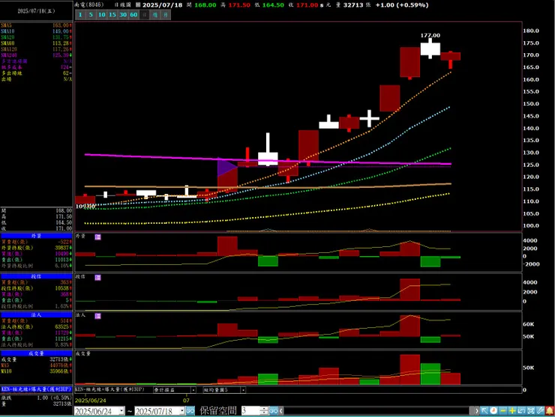The image size is (555, 417).
Task: Click the SMA120 legend row
Action: click(x=36, y=49)
